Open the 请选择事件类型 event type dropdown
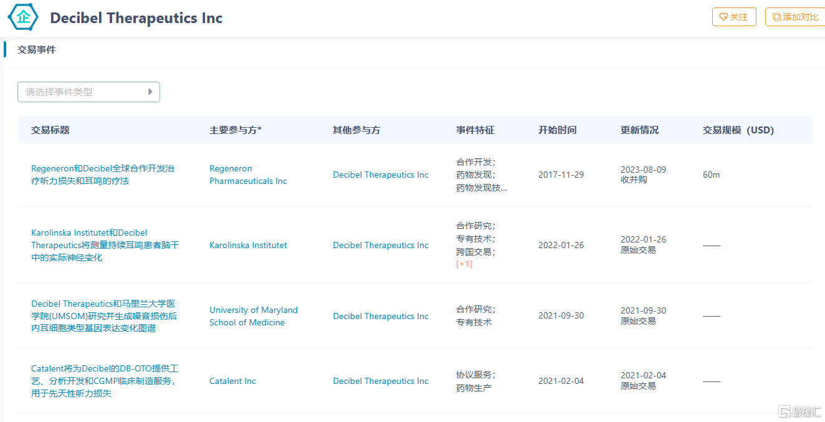The width and height of the screenshot is (825, 422). [x=88, y=92]
